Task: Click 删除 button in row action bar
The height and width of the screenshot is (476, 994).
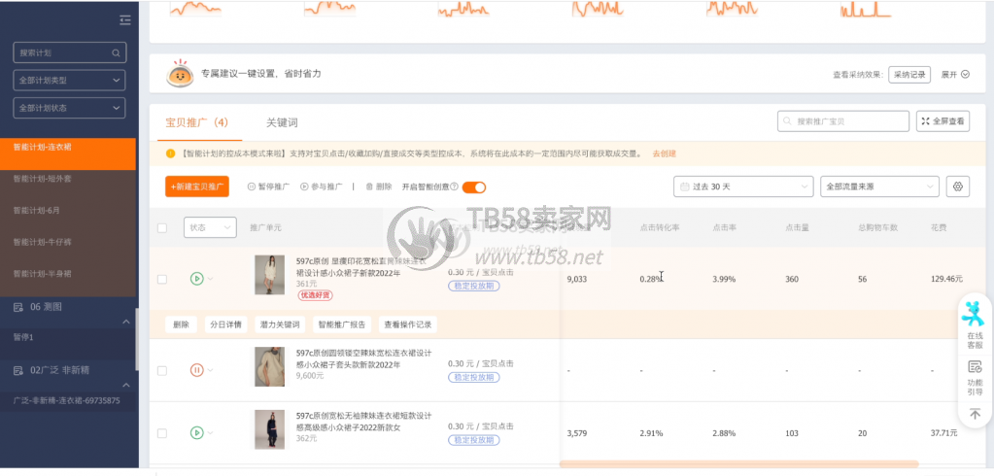Action: [x=182, y=324]
